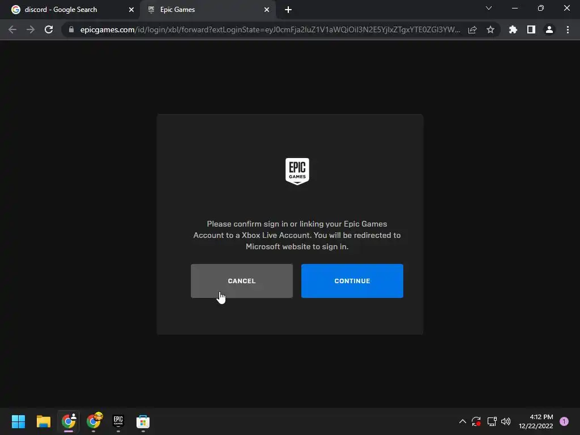Reload the current page
The image size is (580, 435).
pyautogui.click(x=49, y=29)
